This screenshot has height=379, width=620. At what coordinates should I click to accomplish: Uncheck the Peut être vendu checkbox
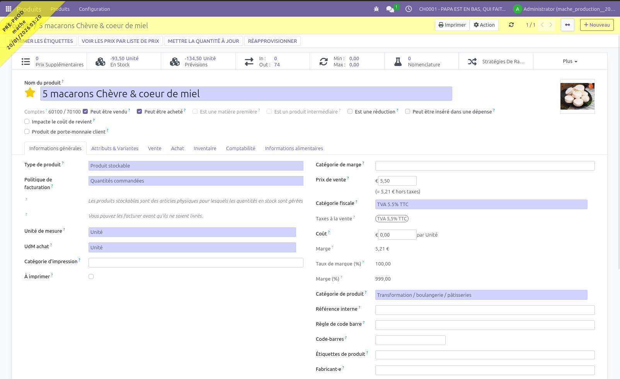pyautogui.click(x=85, y=112)
